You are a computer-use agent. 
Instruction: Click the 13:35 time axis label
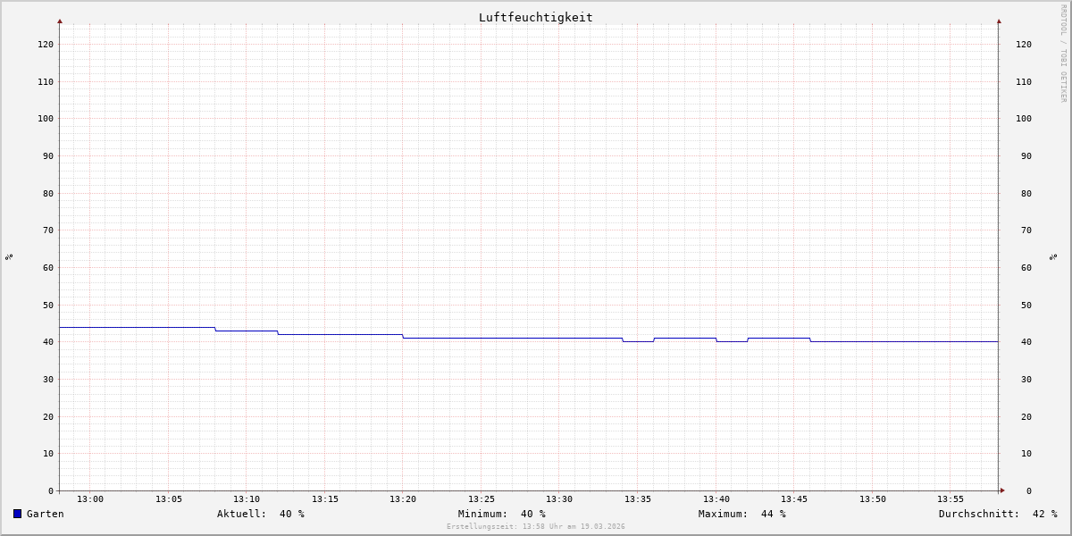click(x=638, y=499)
